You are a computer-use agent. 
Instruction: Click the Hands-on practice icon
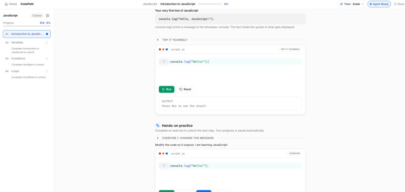point(158,126)
